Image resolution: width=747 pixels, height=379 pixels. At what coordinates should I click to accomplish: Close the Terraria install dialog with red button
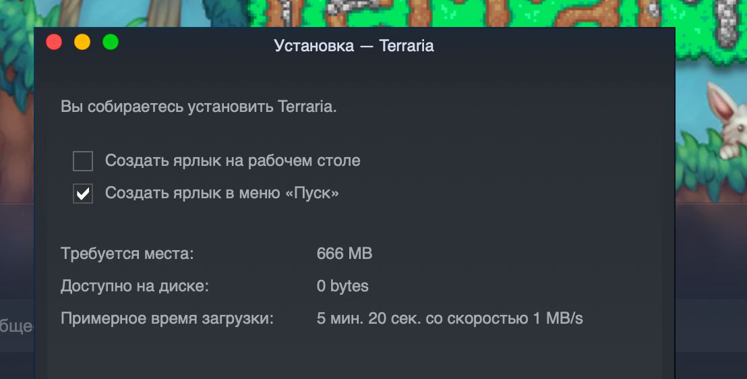54,42
